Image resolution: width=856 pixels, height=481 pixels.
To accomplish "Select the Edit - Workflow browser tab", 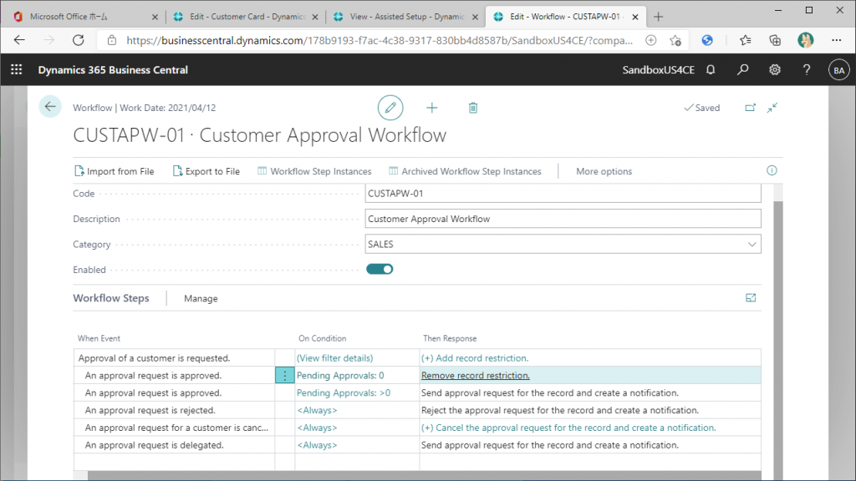I will pyautogui.click(x=566, y=17).
